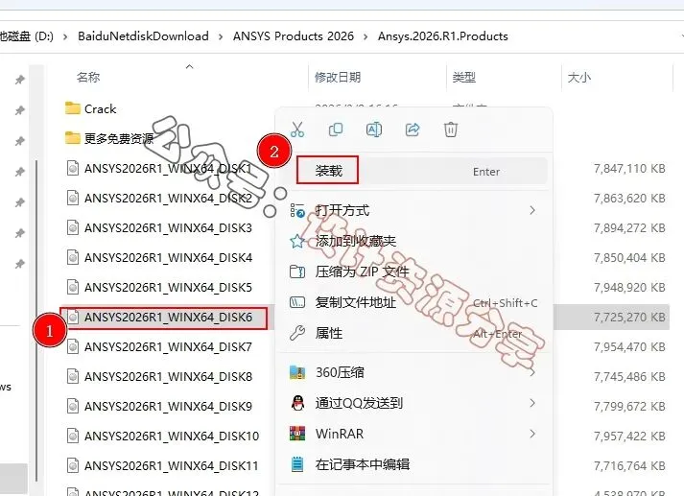Click the (D:) drive breadcrumb segment
The image size is (684, 496).
(x=27, y=36)
